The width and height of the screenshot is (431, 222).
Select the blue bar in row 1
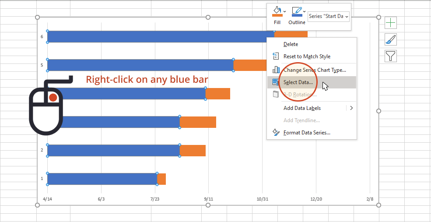[102, 179]
